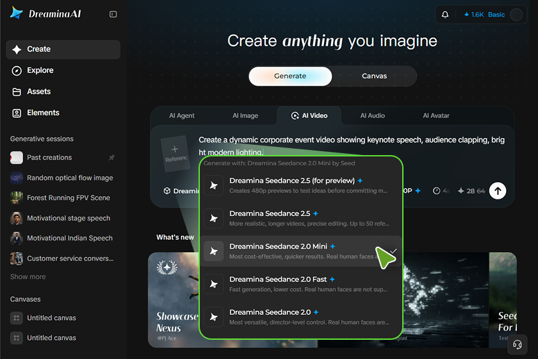
Task: Open Random optical flow image session
Action: (x=63, y=178)
